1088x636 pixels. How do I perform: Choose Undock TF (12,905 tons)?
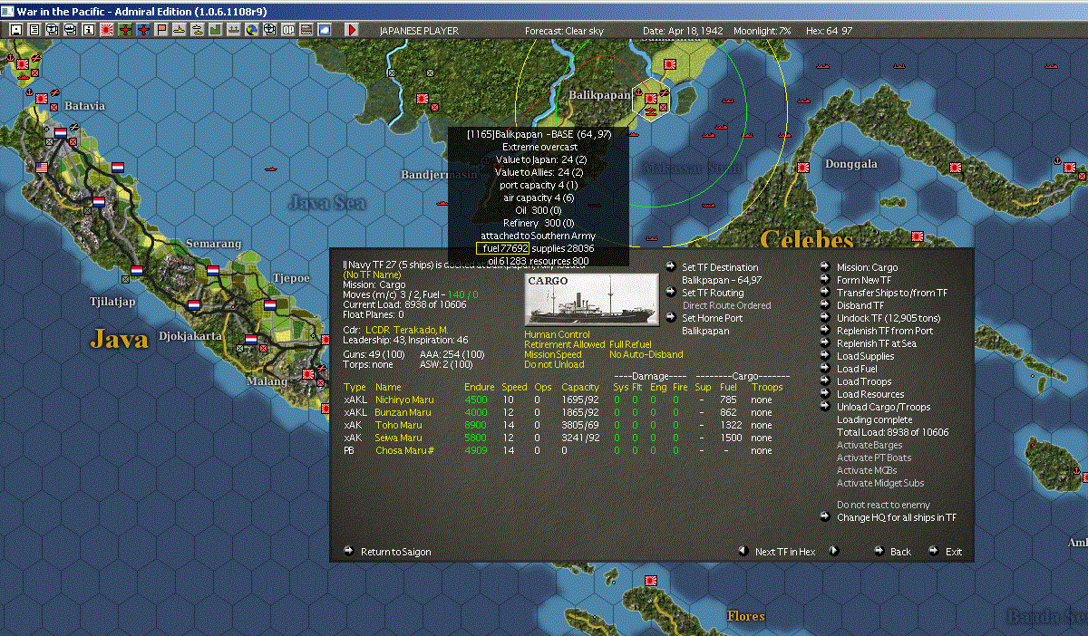click(x=889, y=318)
